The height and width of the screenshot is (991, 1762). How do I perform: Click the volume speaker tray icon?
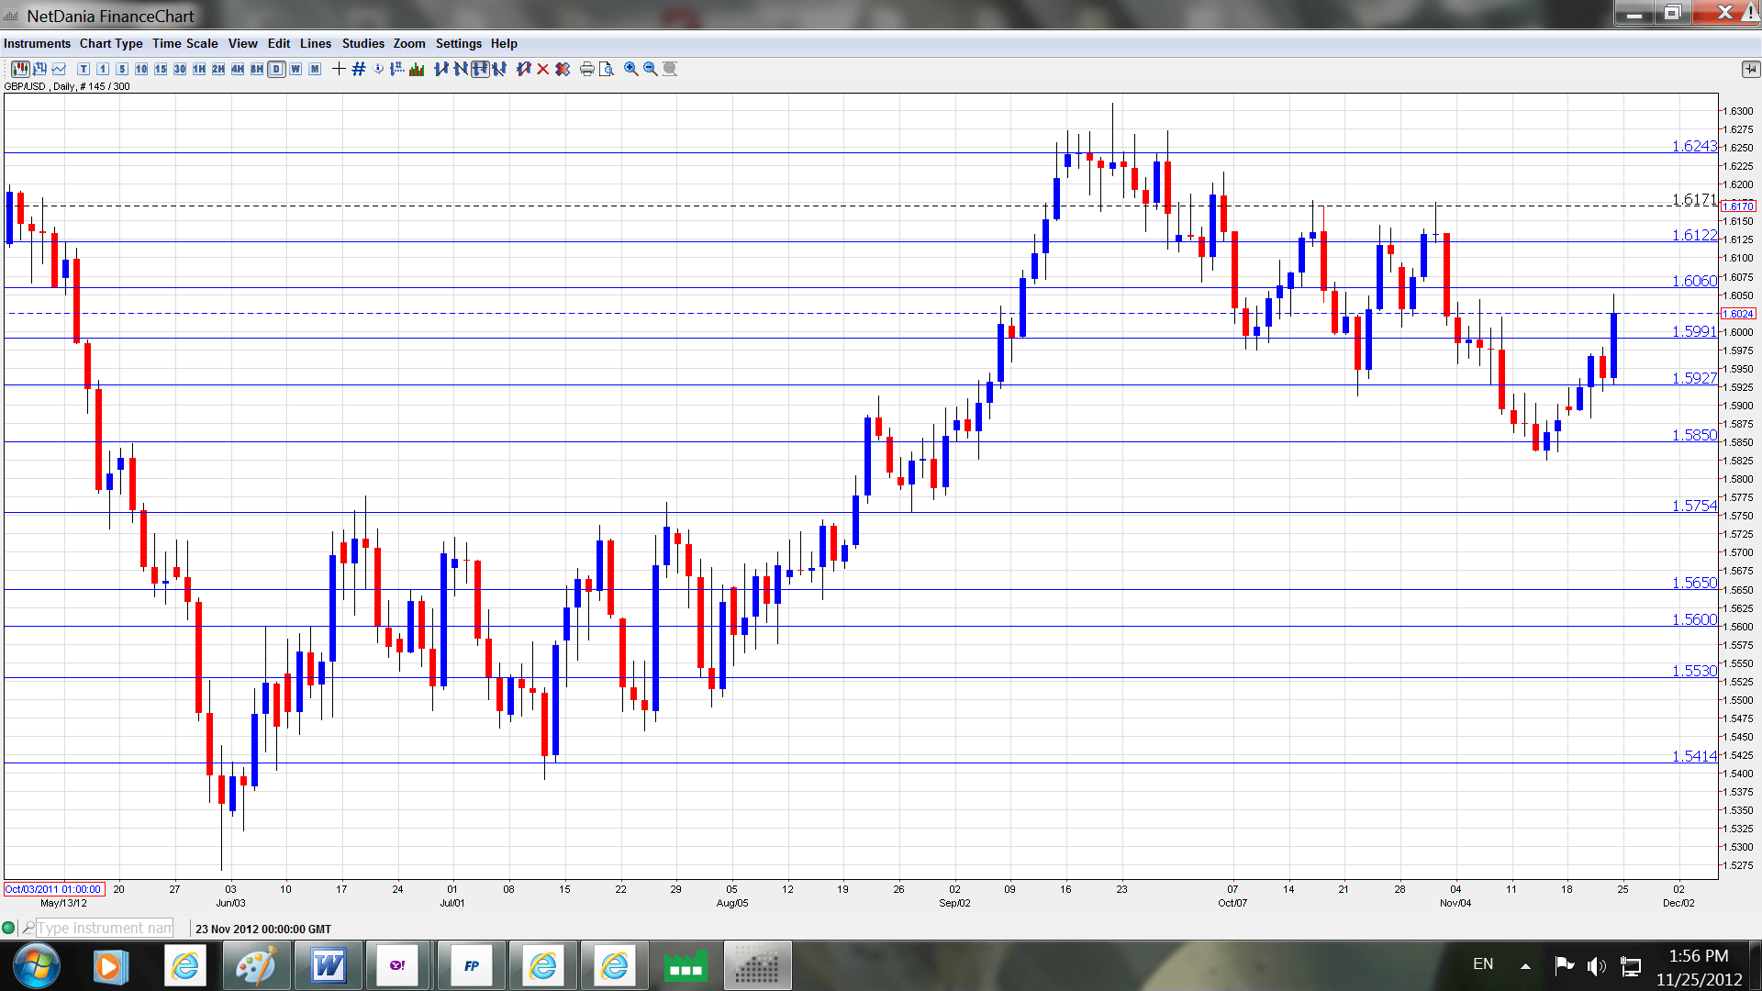click(x=1596, y=965)
